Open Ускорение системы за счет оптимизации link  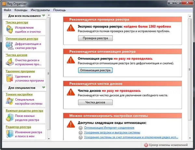pos(131,137)
